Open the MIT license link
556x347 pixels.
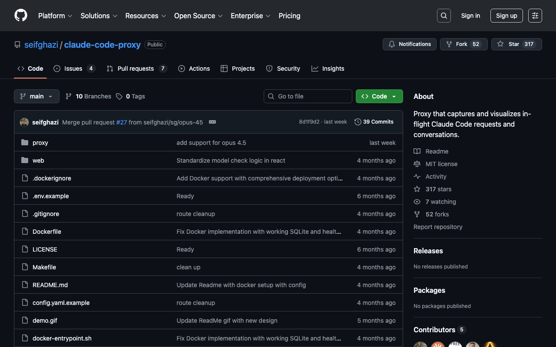click(x=441, y=164)
